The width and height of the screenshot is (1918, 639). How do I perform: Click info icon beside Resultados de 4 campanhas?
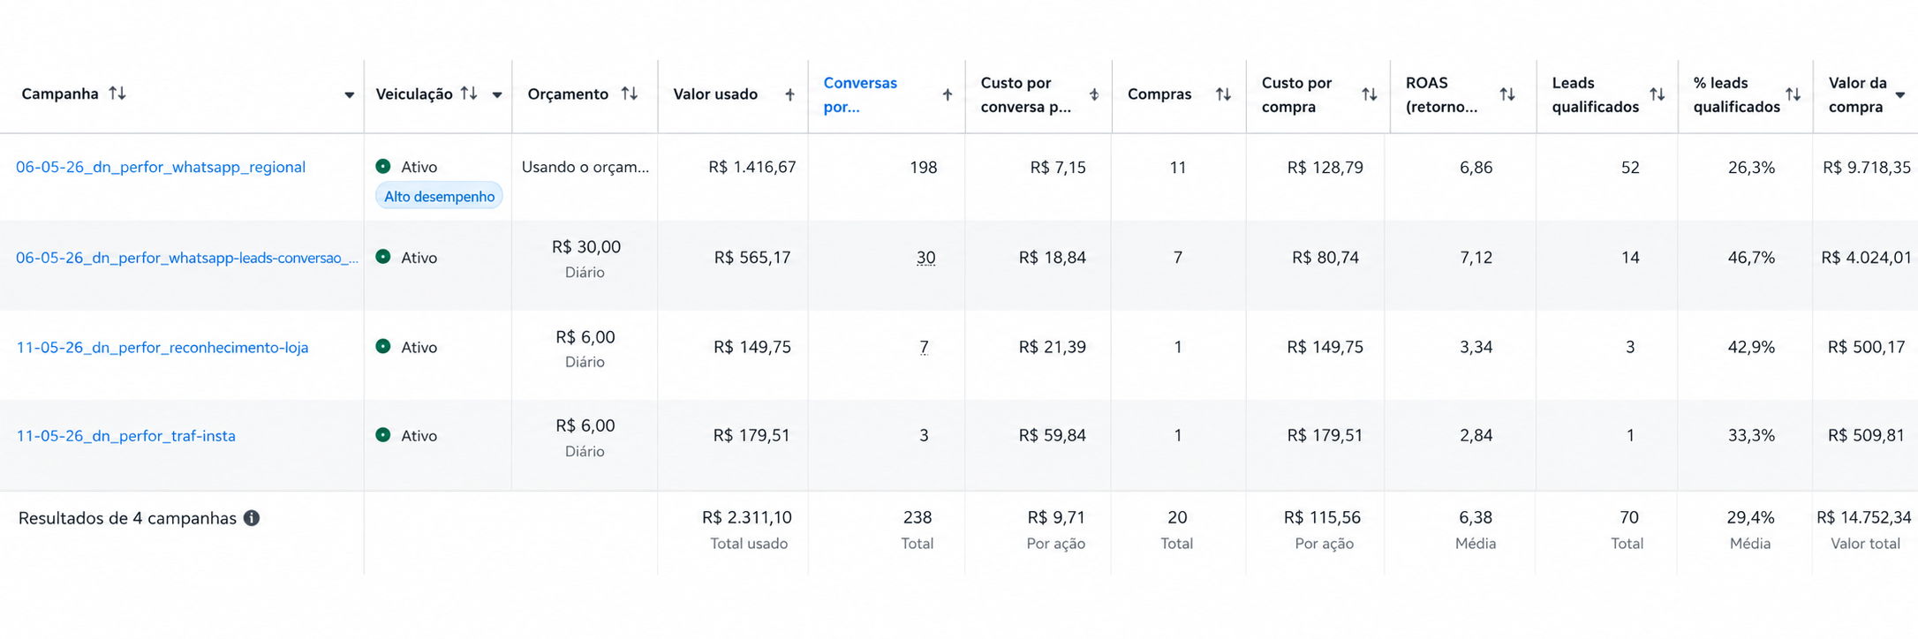252,518
